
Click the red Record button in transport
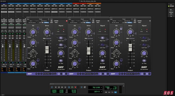75,87
